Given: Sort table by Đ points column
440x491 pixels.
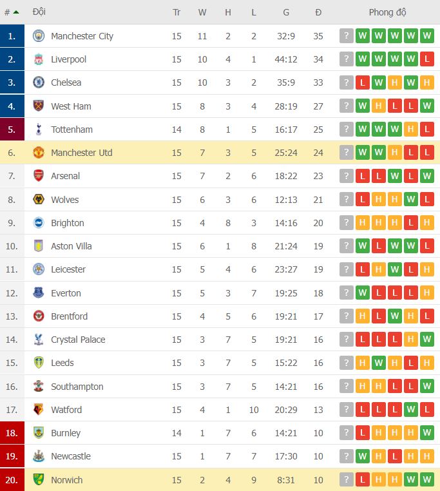Looking at the screenshot, I should tap(318, 12).
